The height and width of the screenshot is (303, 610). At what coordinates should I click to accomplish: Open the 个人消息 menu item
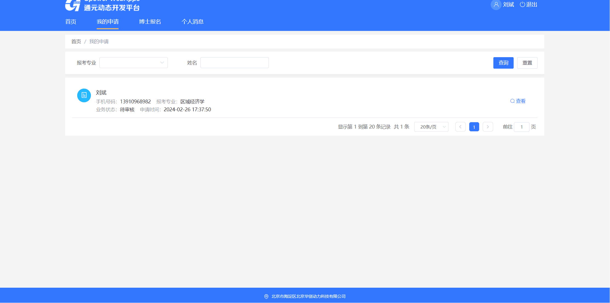coord(193,22)
